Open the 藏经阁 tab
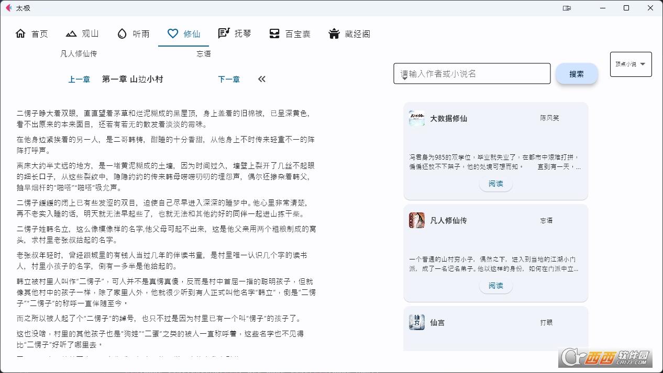 click(349, 34)
